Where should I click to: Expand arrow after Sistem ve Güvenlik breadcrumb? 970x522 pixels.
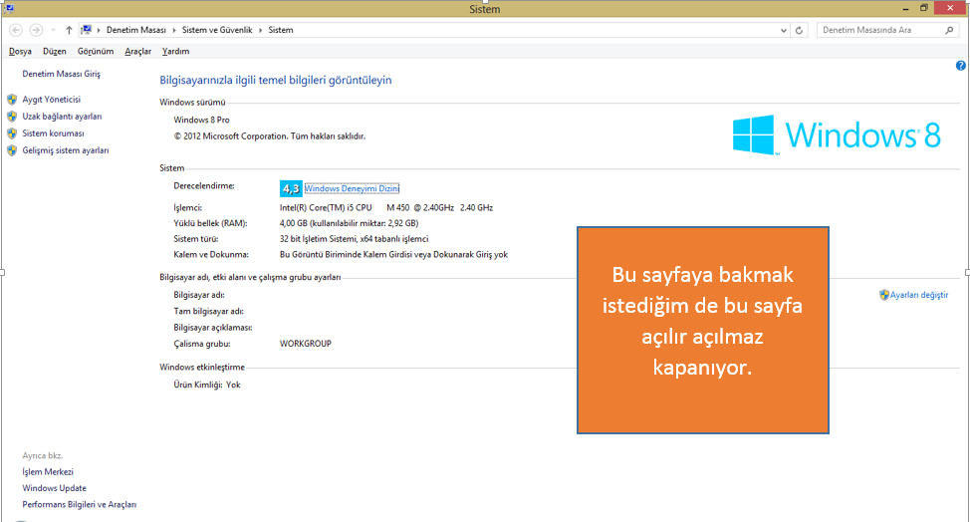click(x=261, y=30)
